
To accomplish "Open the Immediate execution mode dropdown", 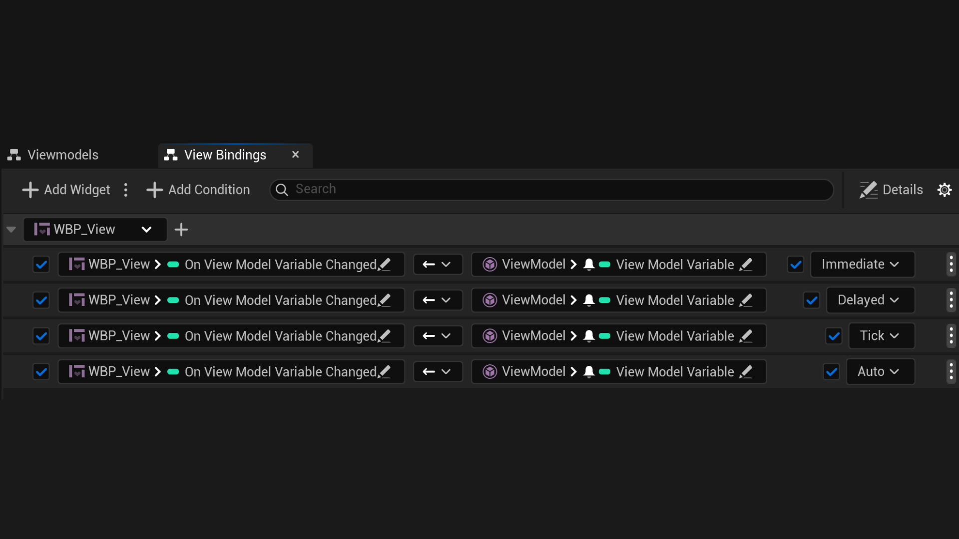I will point(862,265).
